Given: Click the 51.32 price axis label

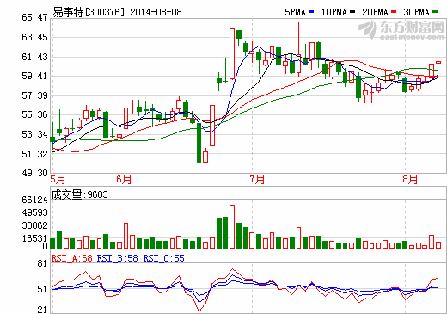Looking at the screenshot, I should (x=34, y=154).
